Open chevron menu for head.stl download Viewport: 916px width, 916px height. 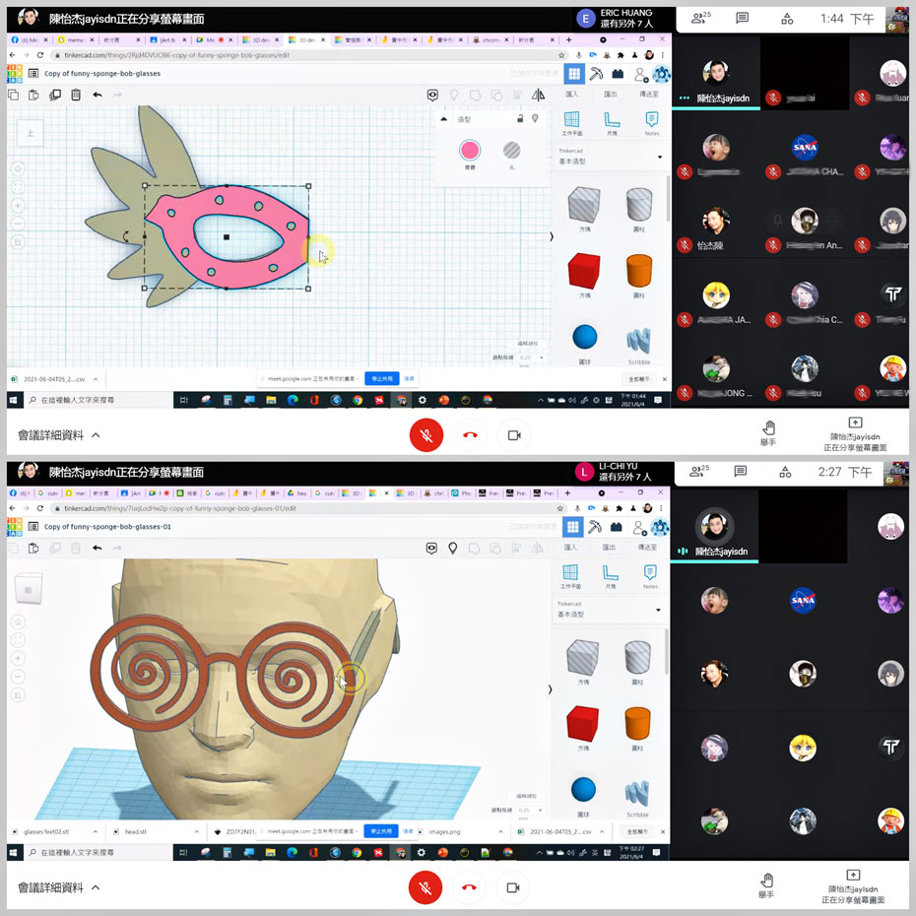196,831
